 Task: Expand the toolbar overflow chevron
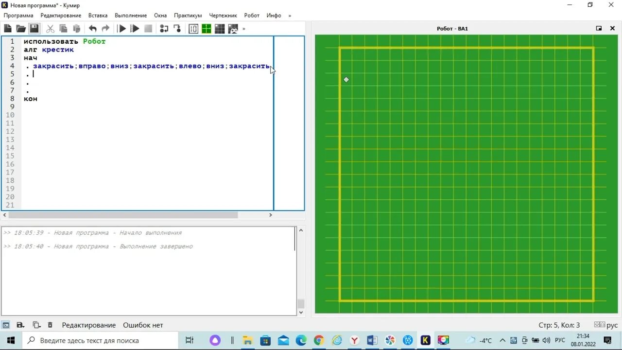click(x=244, y=29)
